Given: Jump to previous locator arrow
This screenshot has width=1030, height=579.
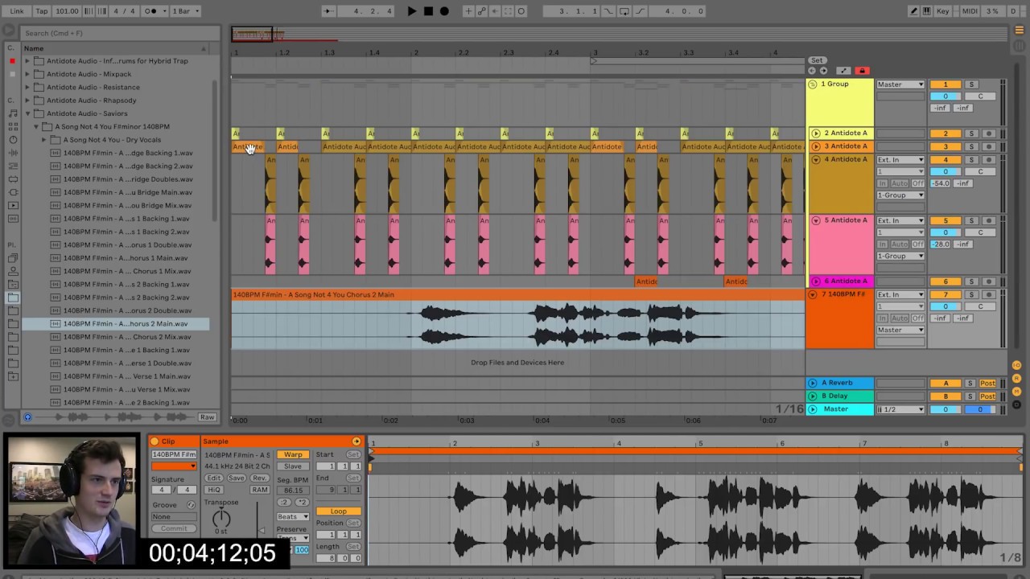Looking at the screenshot, I should tap(812, 71).
